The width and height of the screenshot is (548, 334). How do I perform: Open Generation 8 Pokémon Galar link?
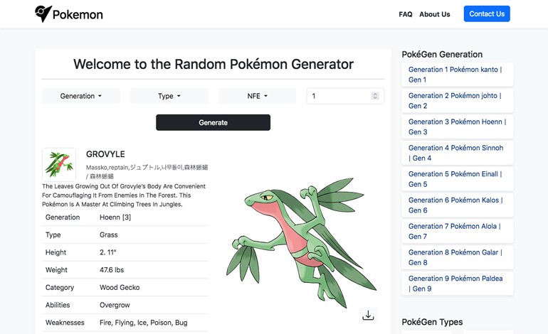tap(458, 257)
